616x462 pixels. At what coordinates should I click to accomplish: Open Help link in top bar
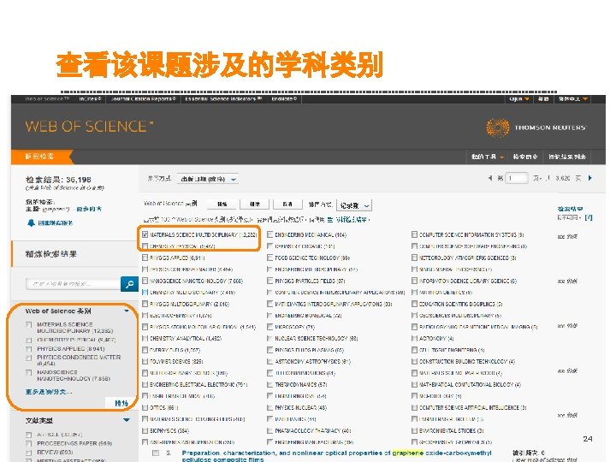pyautogui.click(x=543, y=98)
